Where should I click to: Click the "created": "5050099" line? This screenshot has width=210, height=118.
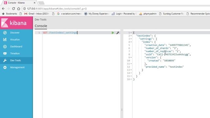point(161,61)
